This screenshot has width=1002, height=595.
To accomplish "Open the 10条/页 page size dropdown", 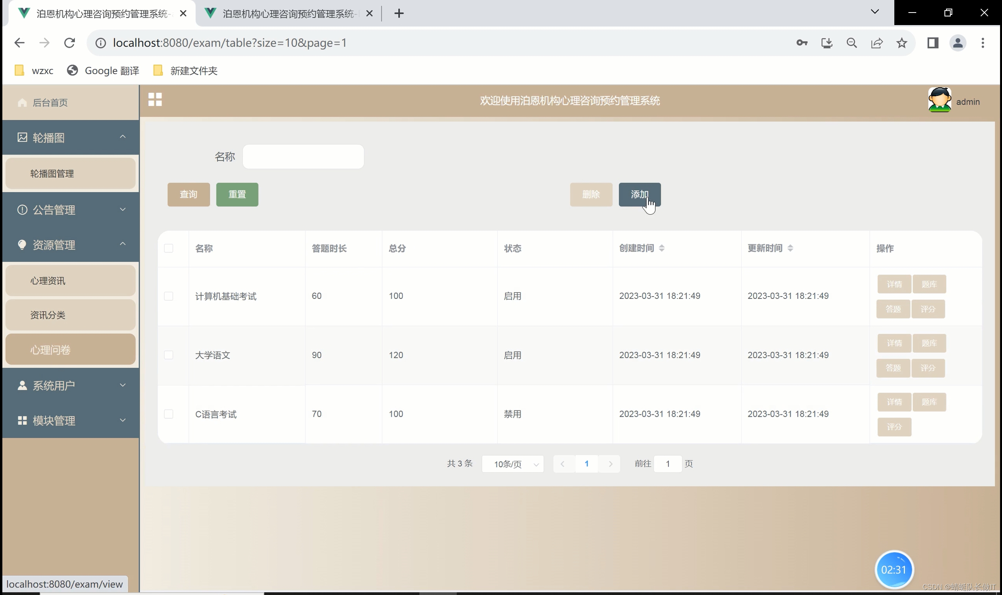I will pos(512,464).
